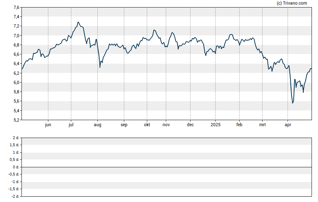Click the 5,8 price axis value
This screenshot has width=318, height=202.
(x=16, y=92)
